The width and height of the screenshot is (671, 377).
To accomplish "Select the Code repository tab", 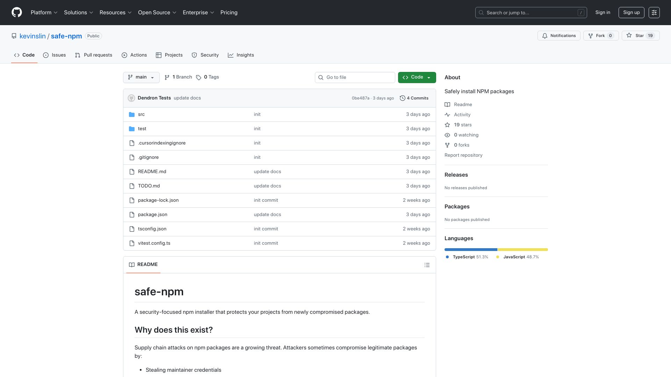I will [24, 55].
